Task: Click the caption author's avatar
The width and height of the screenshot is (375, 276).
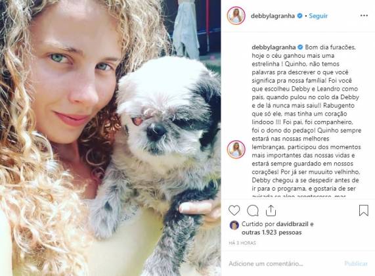Action: [x=236, y=149]
